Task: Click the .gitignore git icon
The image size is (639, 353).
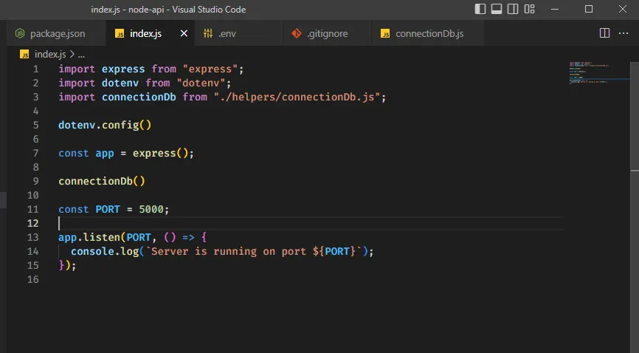Action: [297, 33]
